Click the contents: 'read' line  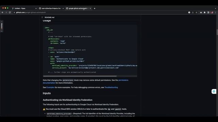(58, 41)
